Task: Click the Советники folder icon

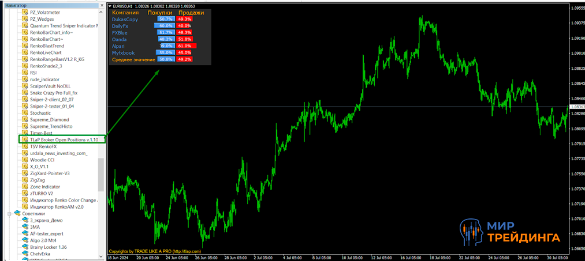Action: [x=17, y=214]
